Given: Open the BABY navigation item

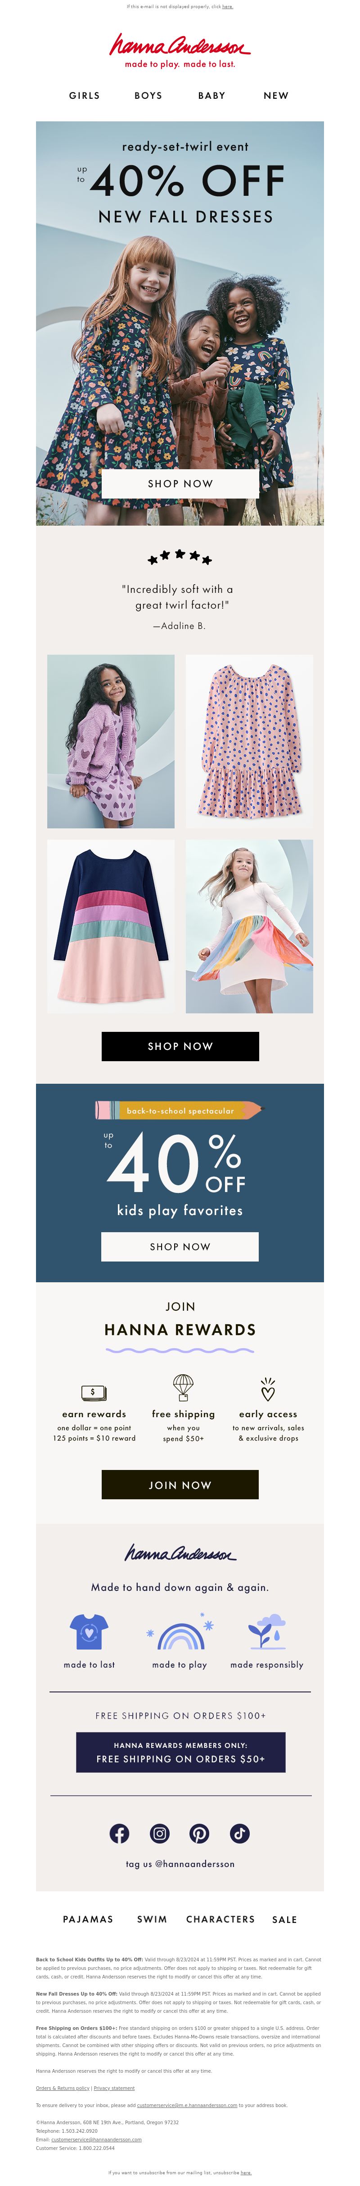Looking at the screenshot, I should pyautogui.click(x=212, y=96).
